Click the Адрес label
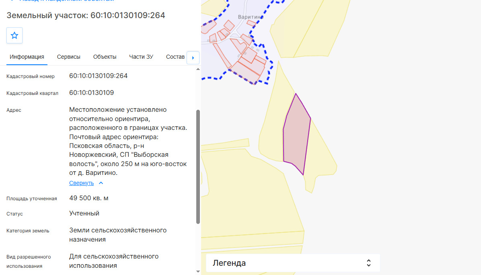The height and width of the screenshot is (275, 481). click(x=14, y=110)
